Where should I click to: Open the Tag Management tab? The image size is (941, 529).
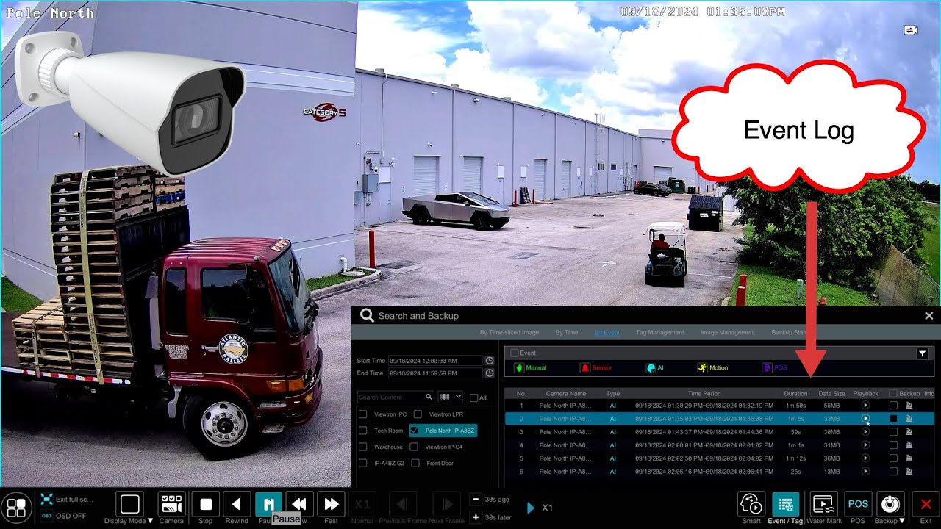point(659,332)
